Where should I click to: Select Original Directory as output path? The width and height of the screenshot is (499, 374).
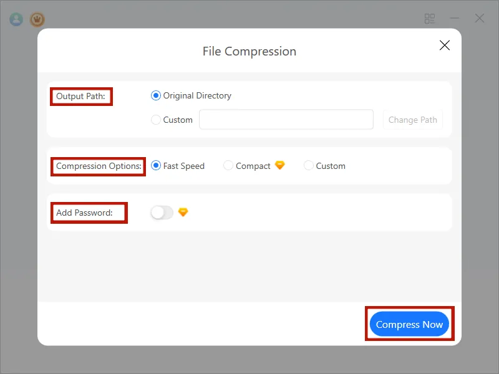tap(155, 95)
